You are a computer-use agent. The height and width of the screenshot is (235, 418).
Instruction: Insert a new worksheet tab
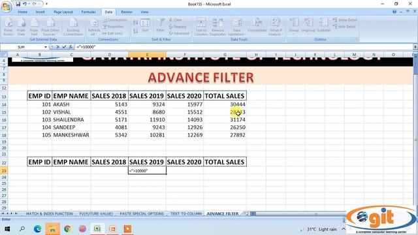pos(244,213)
